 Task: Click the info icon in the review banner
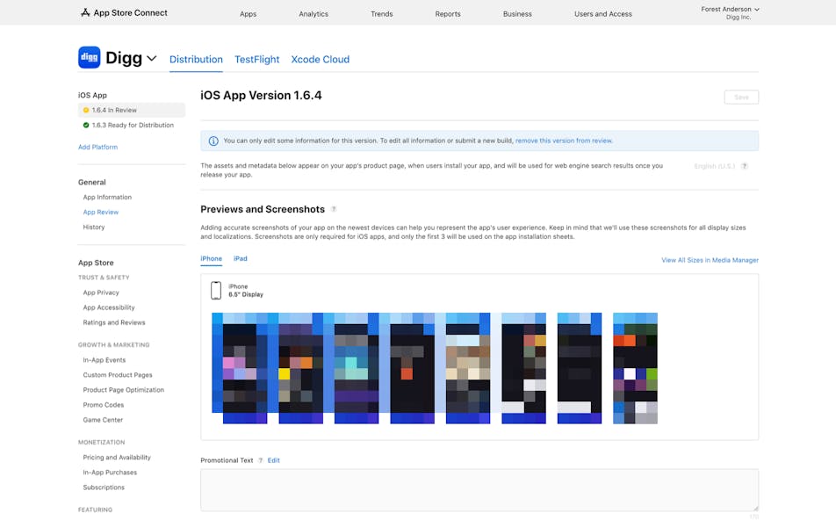tap(213, 141)
